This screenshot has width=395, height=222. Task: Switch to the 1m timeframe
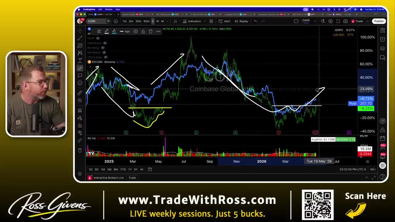(x=125, y=21)
